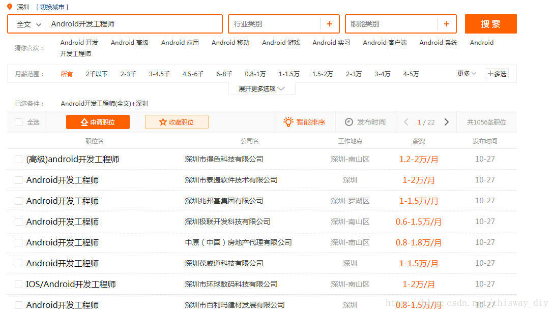Click the +多选 multi-select button

click(497, 74)
